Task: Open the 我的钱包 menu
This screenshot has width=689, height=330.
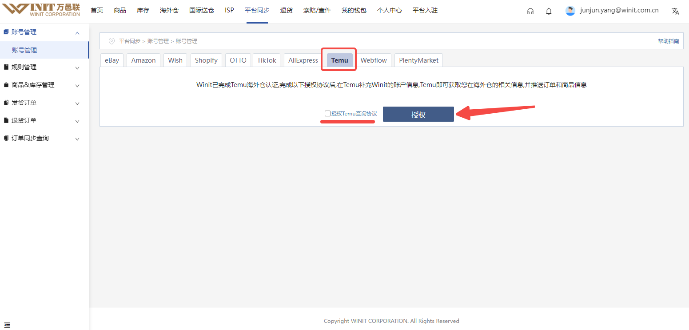Action: point(354,10)
